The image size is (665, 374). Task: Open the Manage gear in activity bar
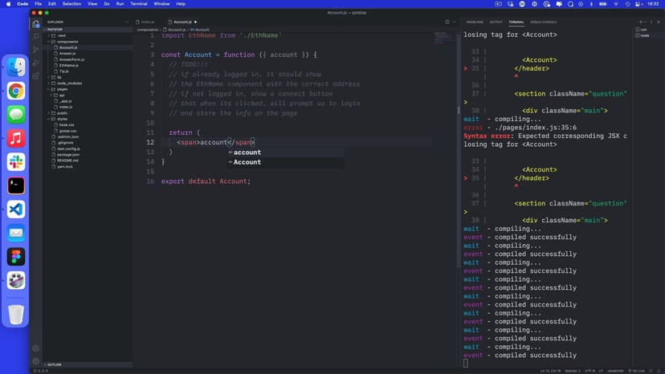tap(36, 360)
